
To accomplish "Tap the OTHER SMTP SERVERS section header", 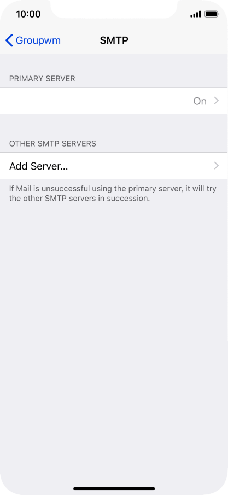I will tap(52, 144).
